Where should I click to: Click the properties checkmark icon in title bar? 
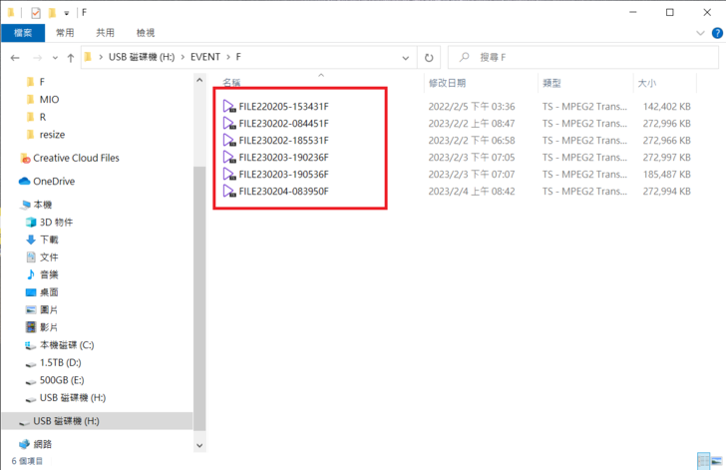[x=36, y=12]
